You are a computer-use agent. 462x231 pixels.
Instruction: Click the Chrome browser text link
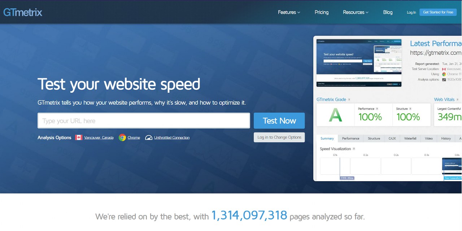134,138
